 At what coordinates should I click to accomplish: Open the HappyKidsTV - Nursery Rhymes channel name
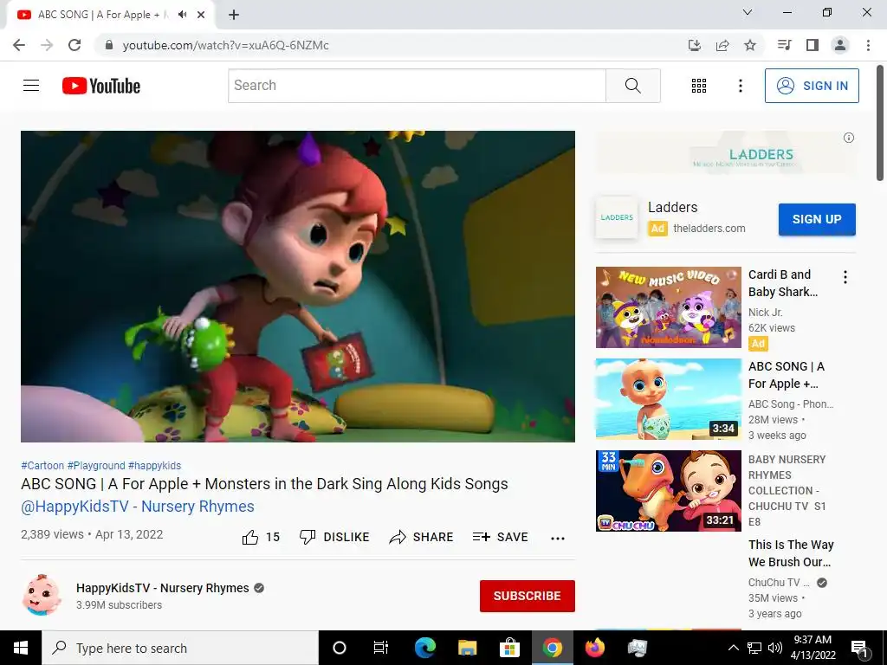coord(162,588)
